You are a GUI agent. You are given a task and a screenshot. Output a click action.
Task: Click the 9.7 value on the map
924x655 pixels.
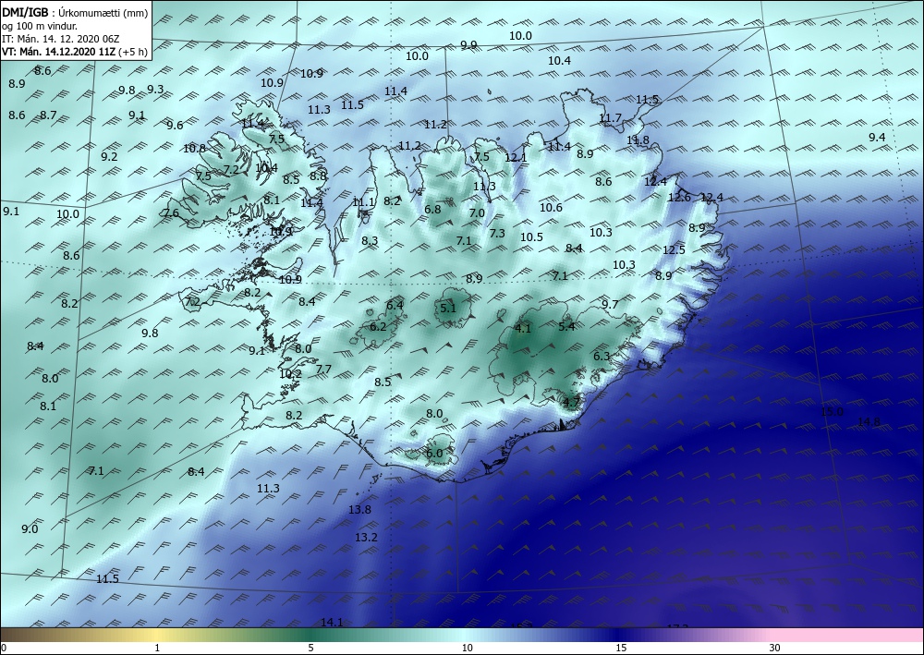tap(610, 305)
